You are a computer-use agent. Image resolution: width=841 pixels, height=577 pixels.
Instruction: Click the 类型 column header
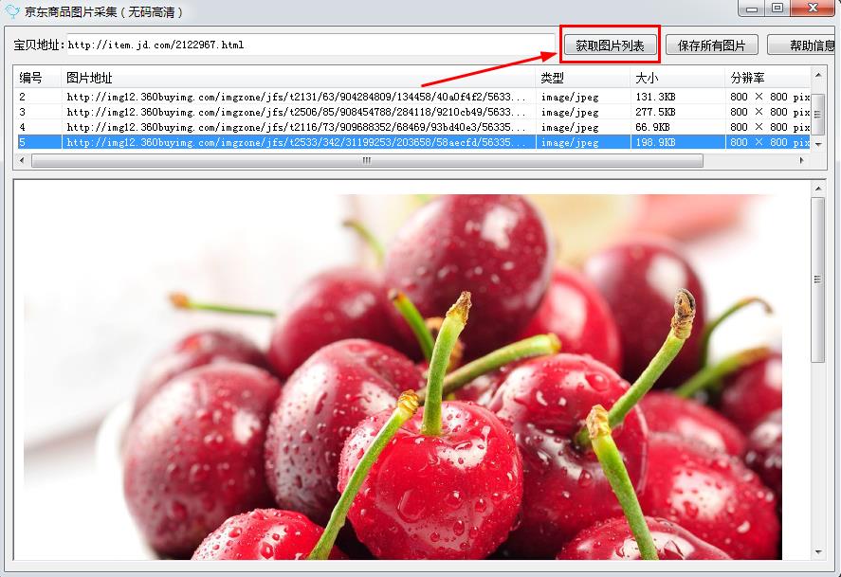(582, 78)
